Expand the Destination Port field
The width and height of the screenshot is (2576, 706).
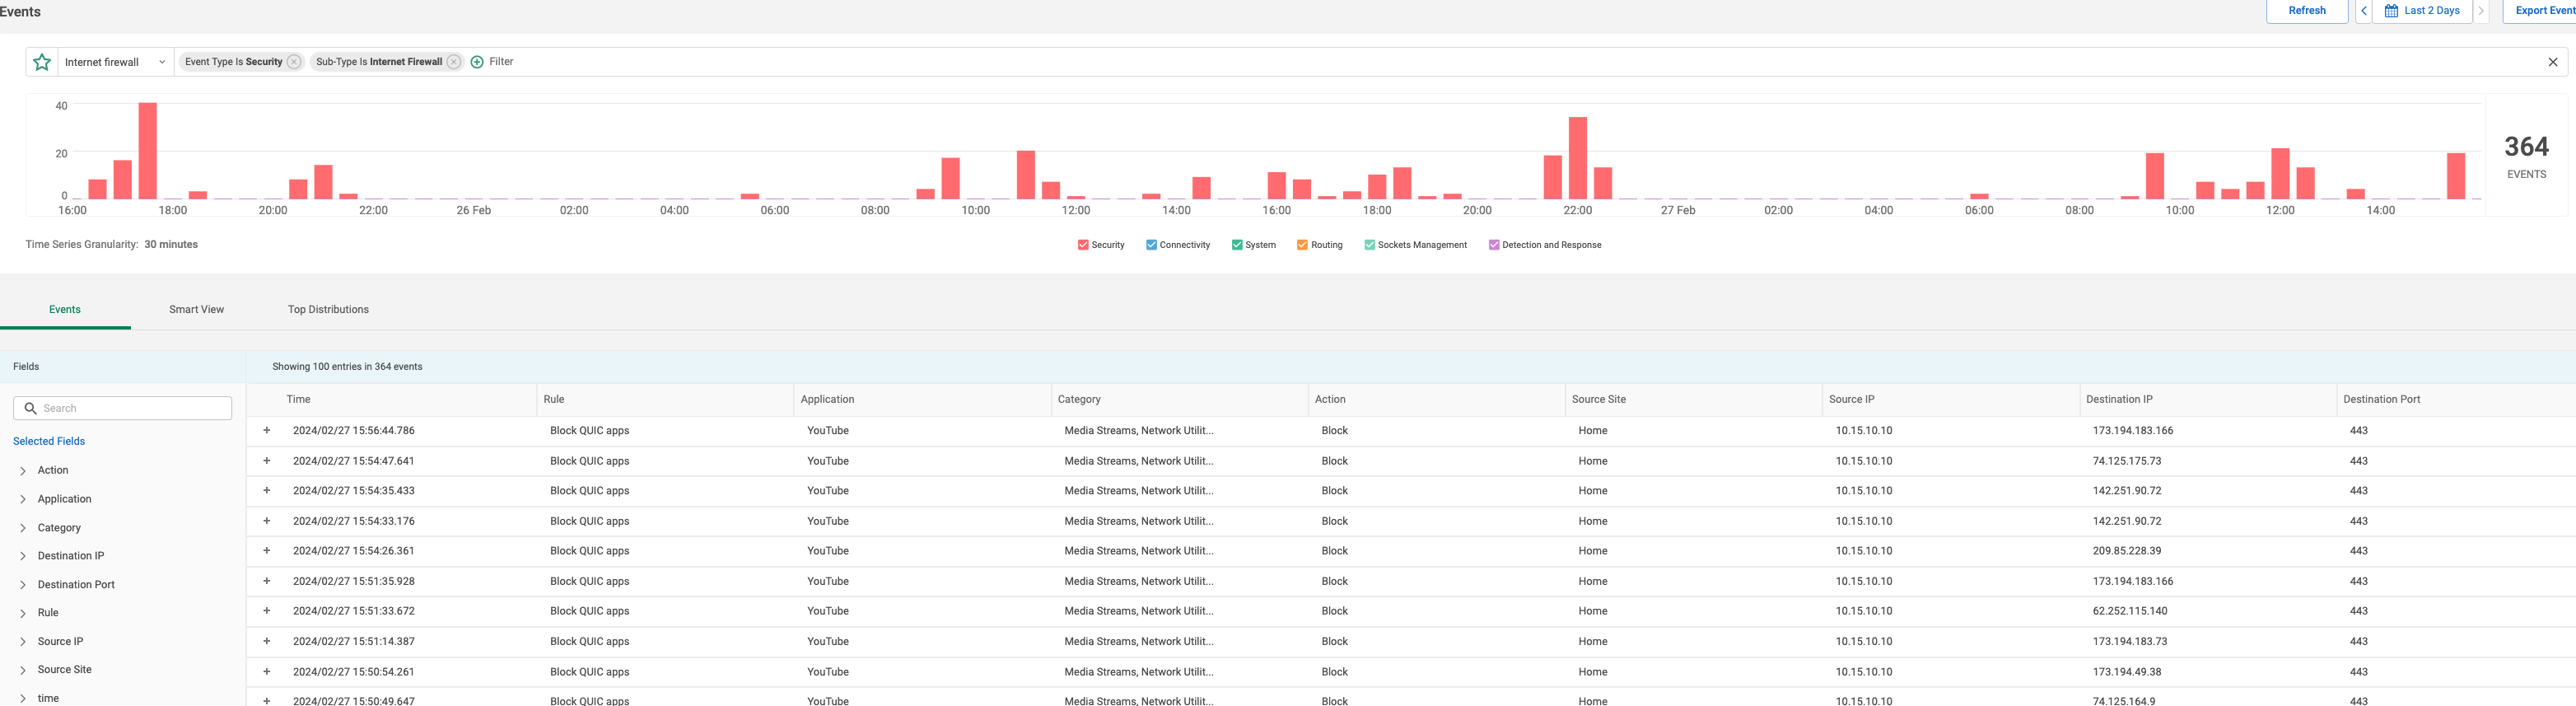coord(23,585)
